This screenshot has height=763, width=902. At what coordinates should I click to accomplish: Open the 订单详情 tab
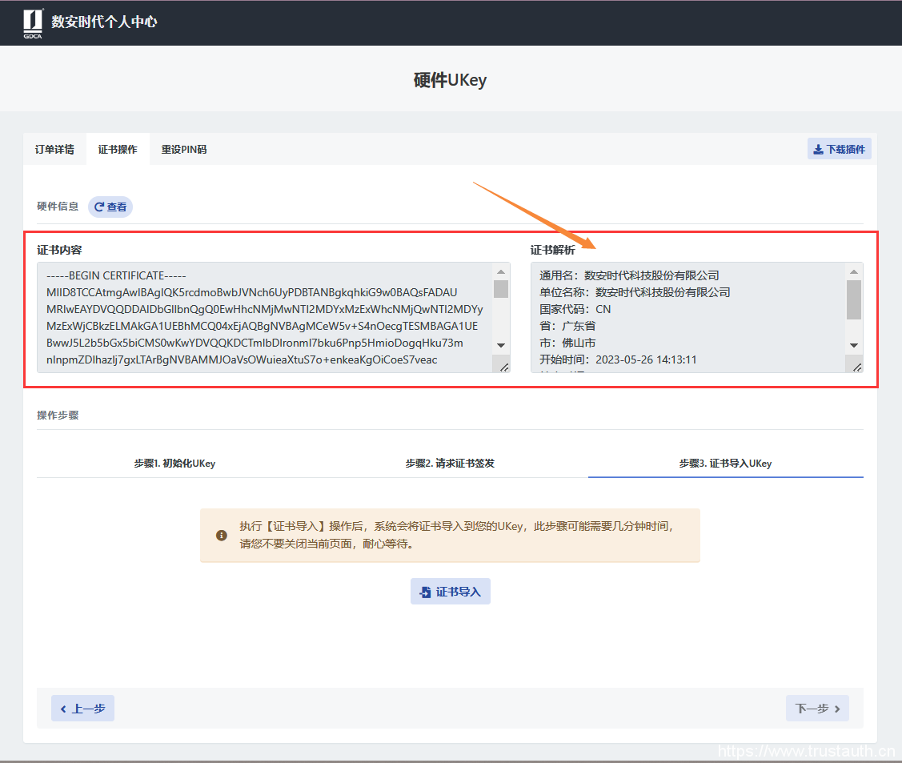coord(54,150)
